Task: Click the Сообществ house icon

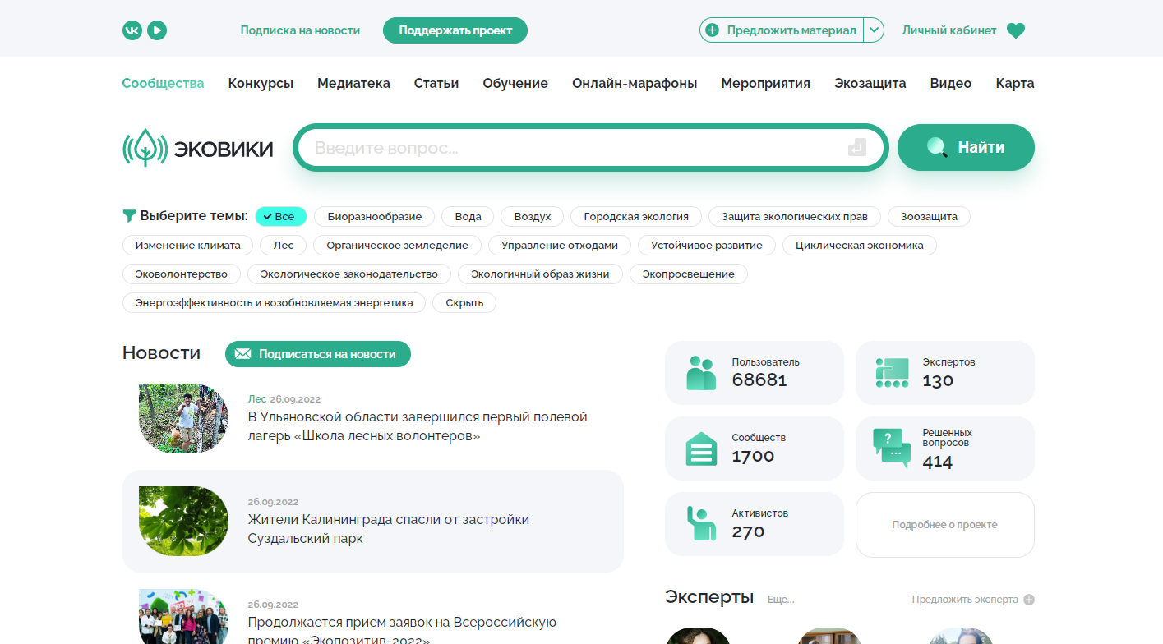Action: [701, 448]
